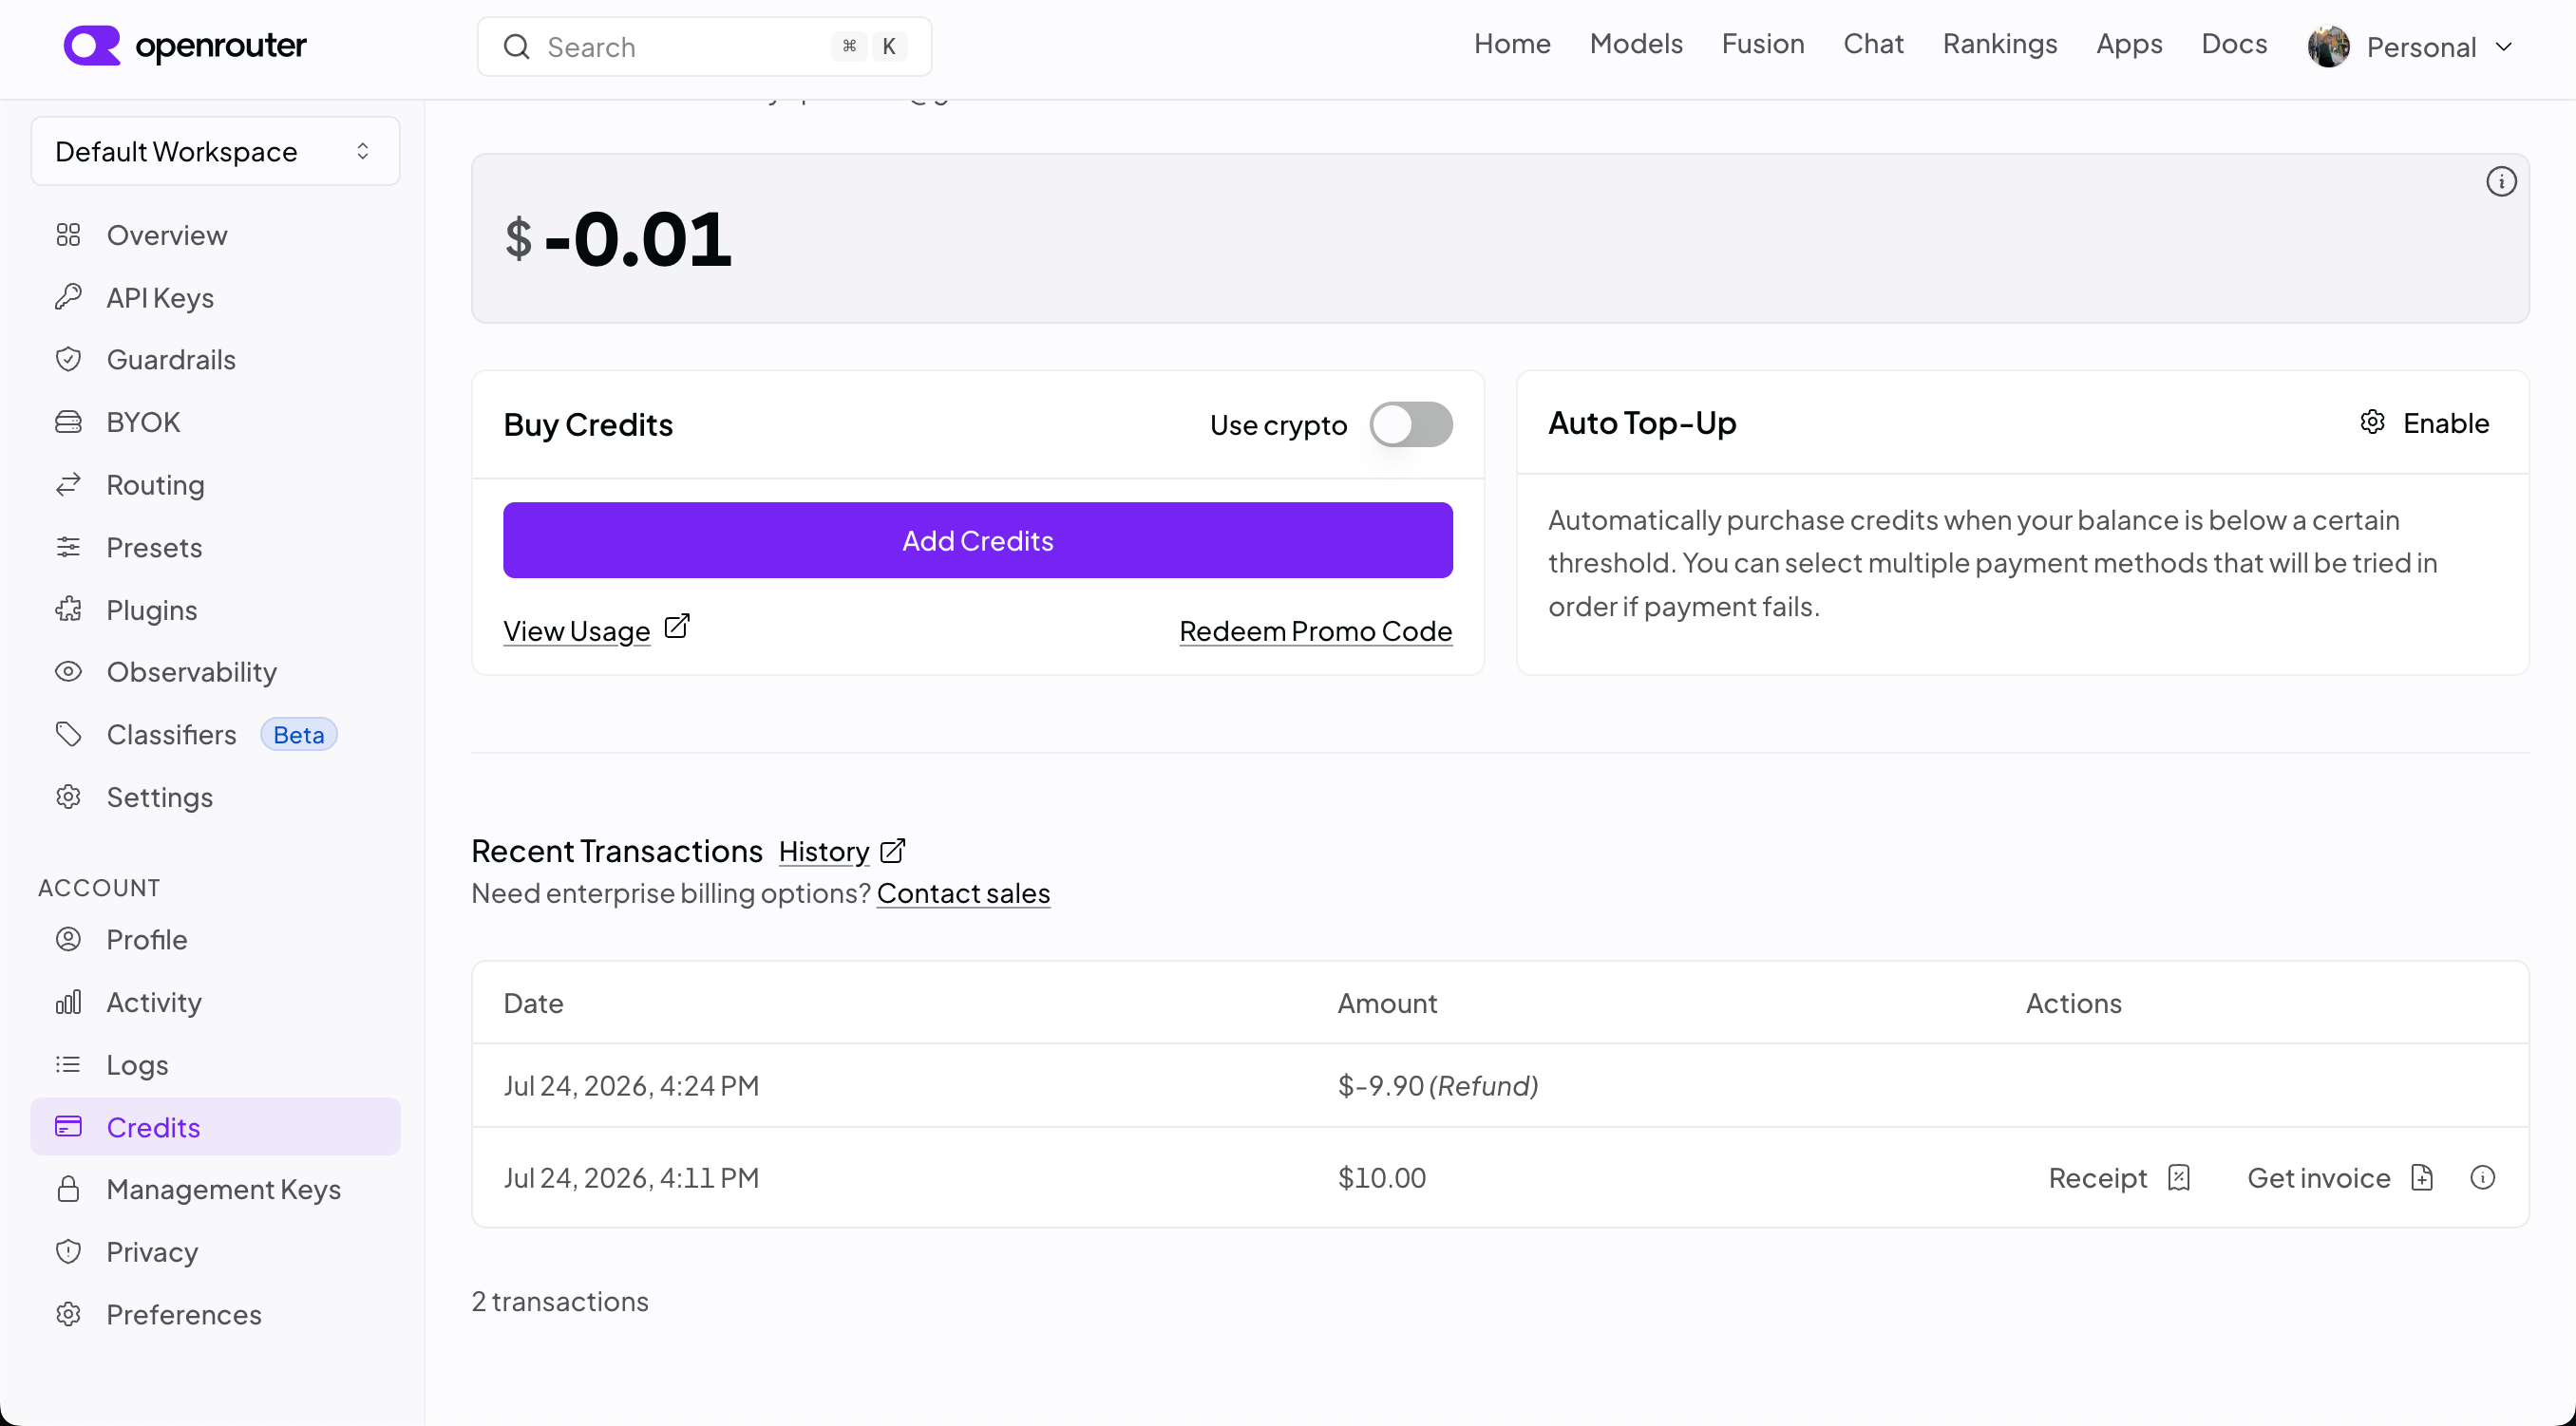The height and width of the screenshot is (1426, 2576).
Task: Click the 2 transactions count text
Action: coord(560,1301)
